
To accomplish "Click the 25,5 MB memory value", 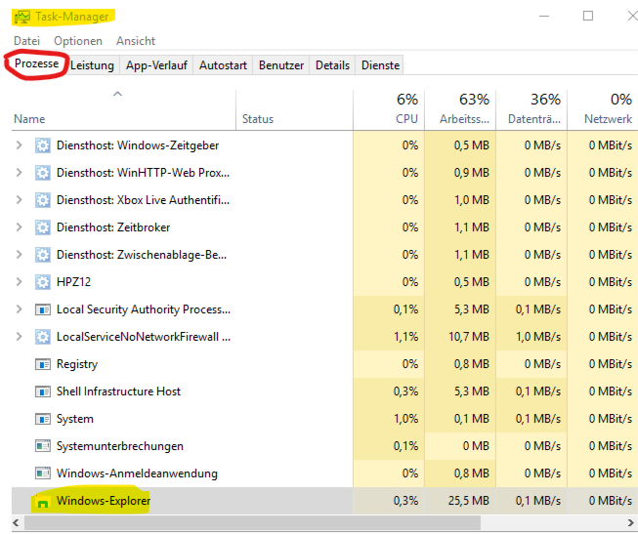I will tap(468, 501).
